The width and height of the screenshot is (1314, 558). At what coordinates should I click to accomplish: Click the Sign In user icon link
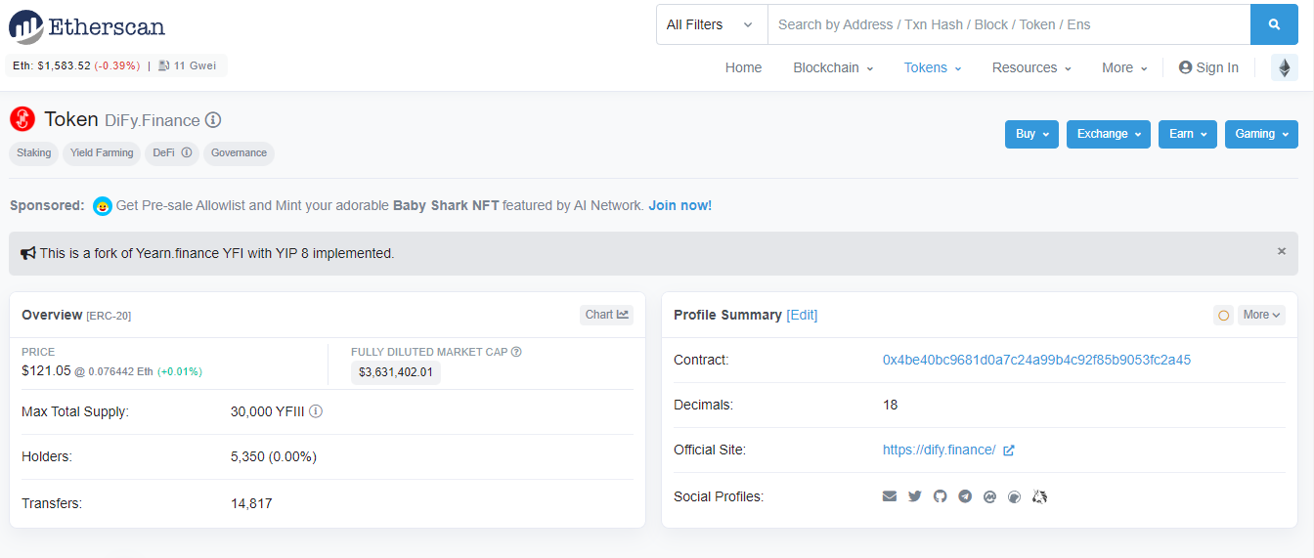(x=1208, y=67)
